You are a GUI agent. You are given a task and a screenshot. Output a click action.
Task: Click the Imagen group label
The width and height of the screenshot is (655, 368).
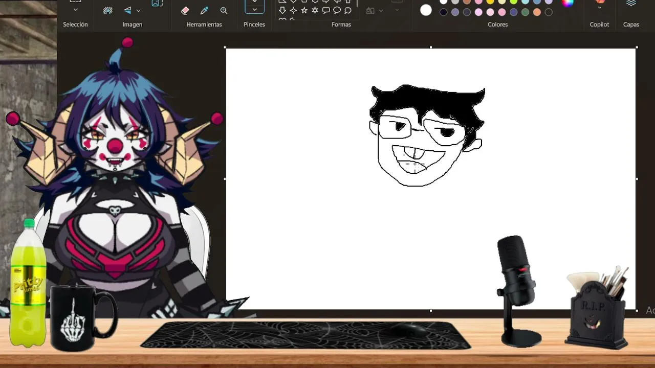pyautogui.click(x=133, y=25)
